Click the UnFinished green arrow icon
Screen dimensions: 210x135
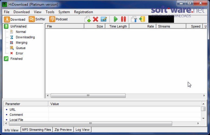tap(6, 26)
